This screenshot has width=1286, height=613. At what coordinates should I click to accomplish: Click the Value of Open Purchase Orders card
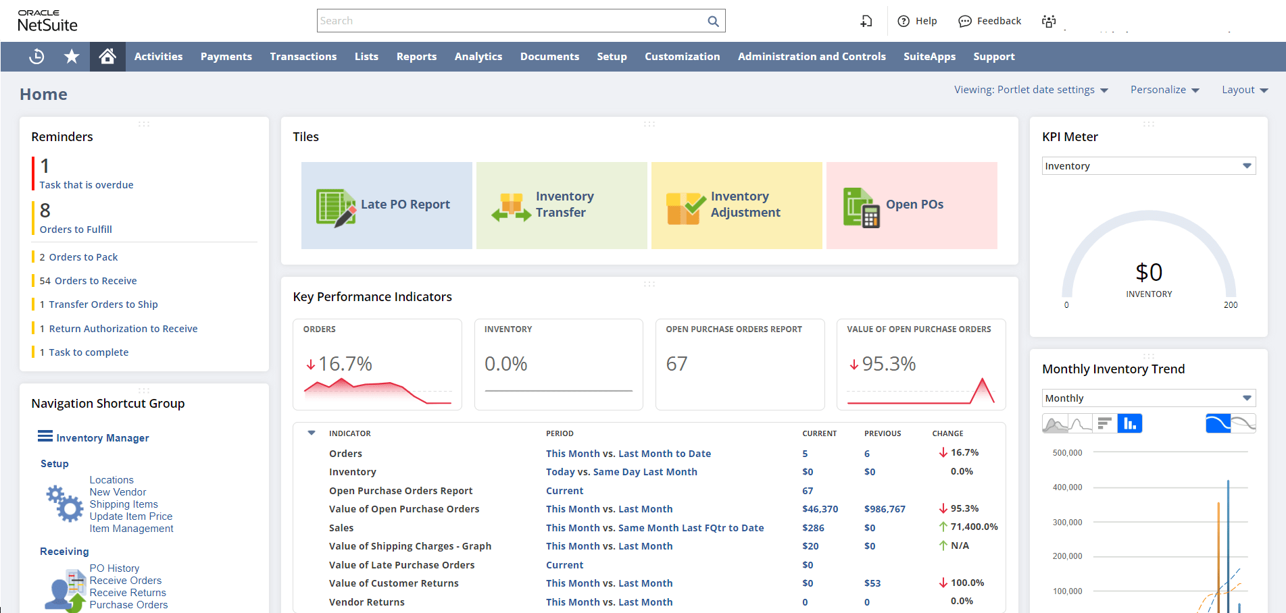[921, 365]
